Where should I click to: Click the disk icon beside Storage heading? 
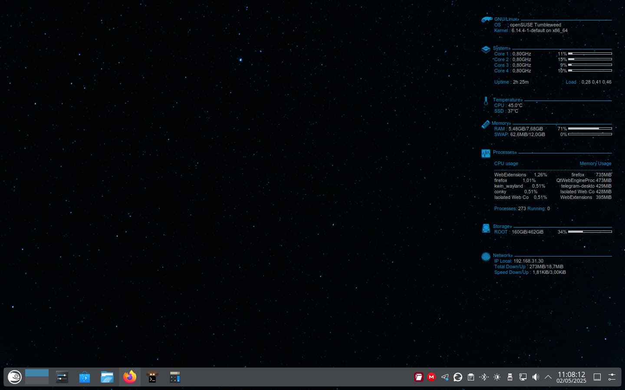[486, 228]
